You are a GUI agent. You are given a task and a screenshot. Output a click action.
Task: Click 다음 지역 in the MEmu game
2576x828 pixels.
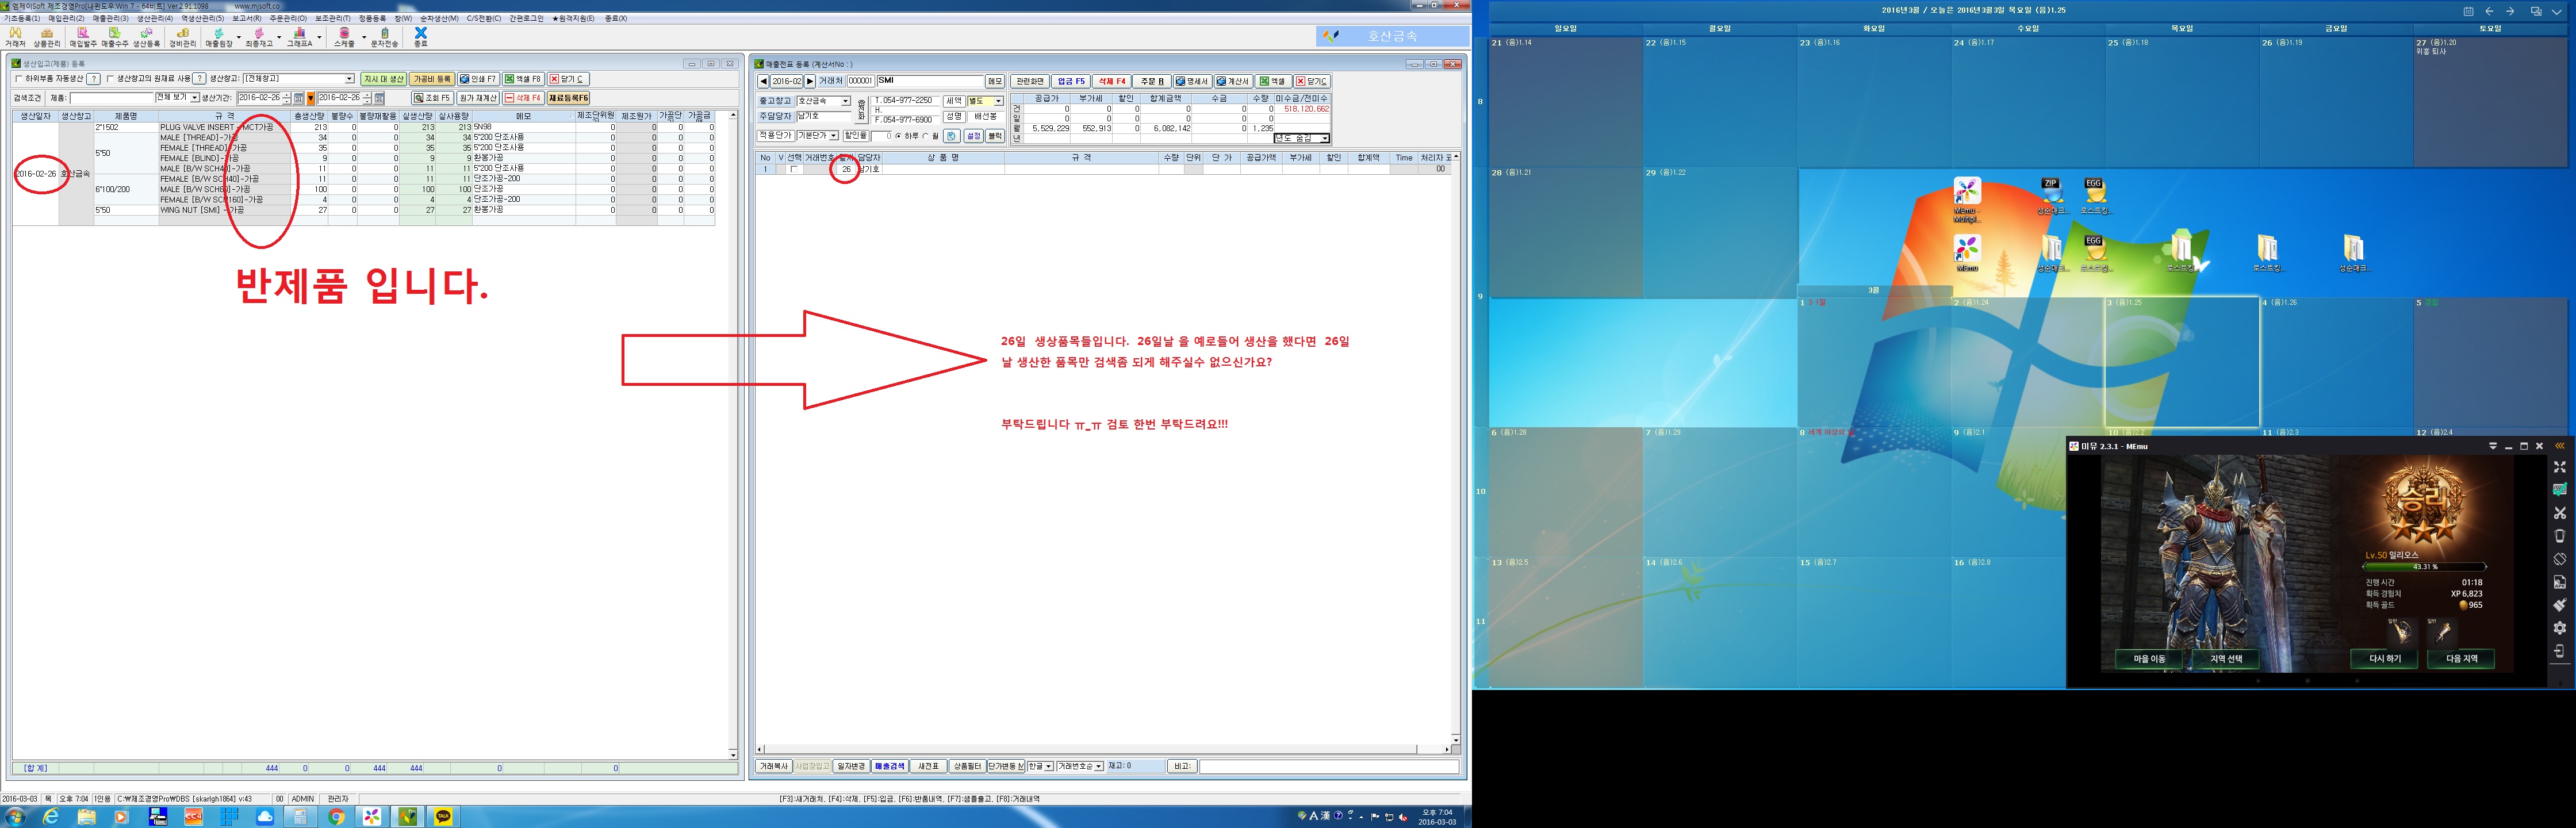point(2461,659)
